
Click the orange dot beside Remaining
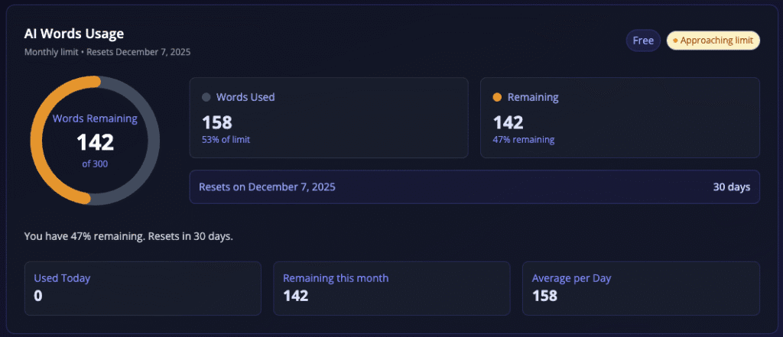(x=497, y=97)
